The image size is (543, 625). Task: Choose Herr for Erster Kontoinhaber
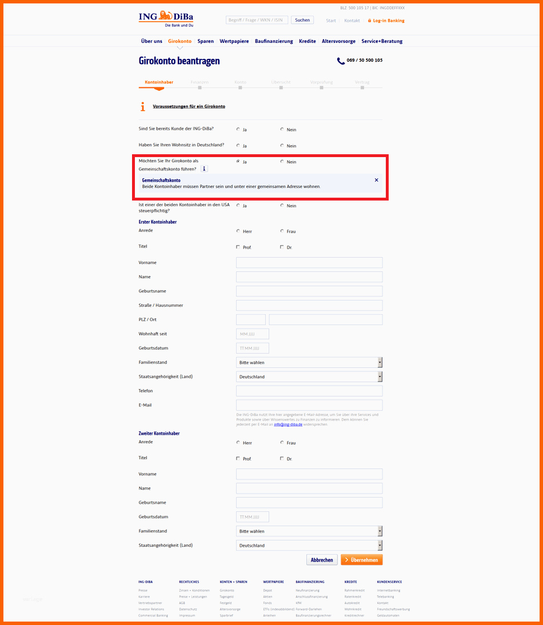[x=238, y=231]
